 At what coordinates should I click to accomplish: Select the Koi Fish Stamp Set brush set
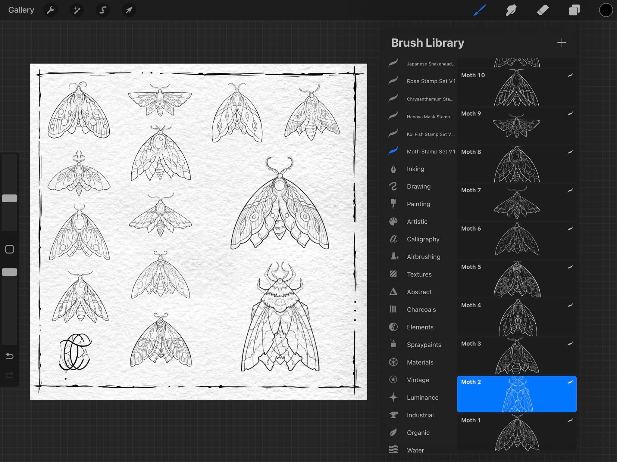click(x=431, y=134)
